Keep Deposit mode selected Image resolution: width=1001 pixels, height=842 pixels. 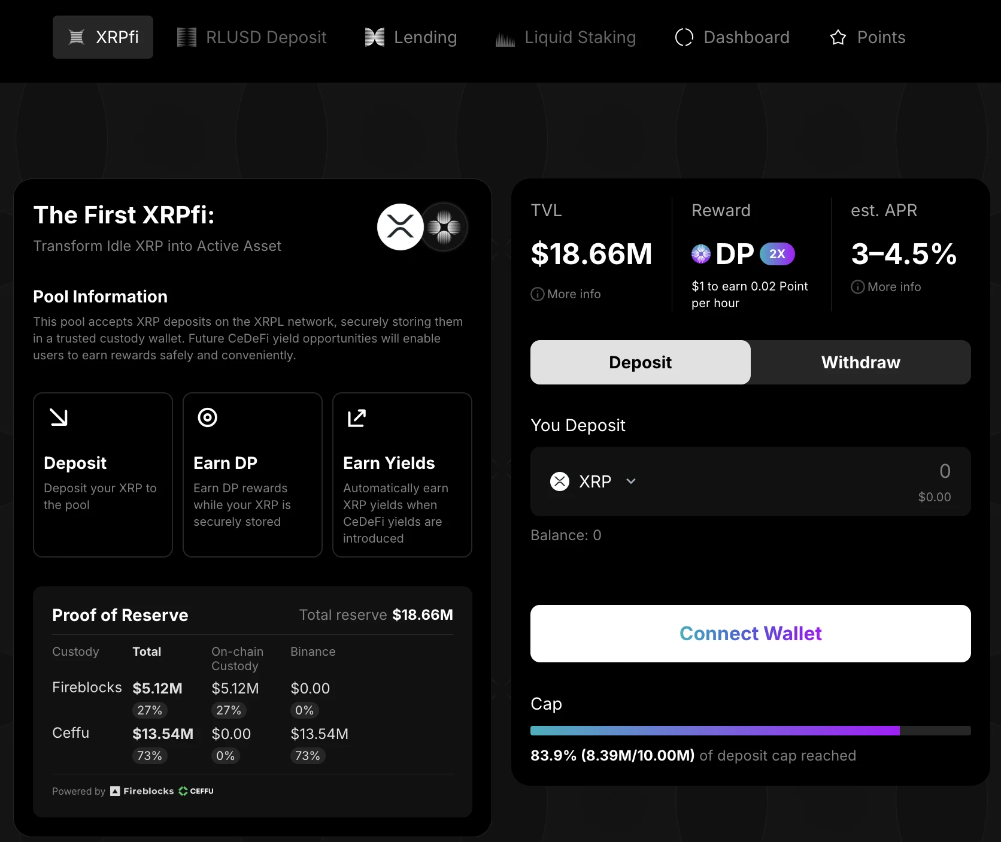[x=639, y=362]
